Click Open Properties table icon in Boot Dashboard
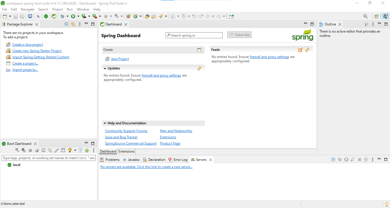This screenshot has height=208, width=390. [x=63, y=150]
